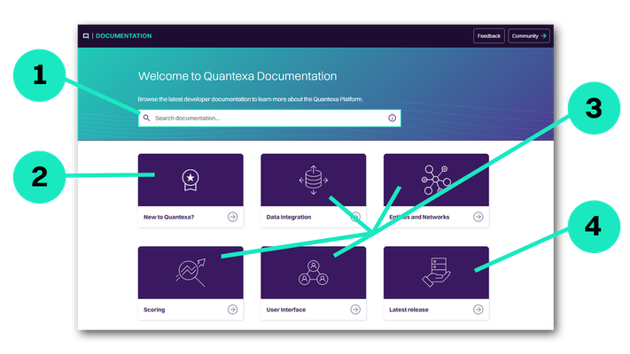
Task: Open the DOCUMENTATION home link
Action: click(124, 36)
